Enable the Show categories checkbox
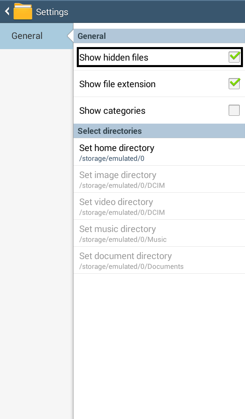This screenshot has height=419, width=245. pos(234,110)
